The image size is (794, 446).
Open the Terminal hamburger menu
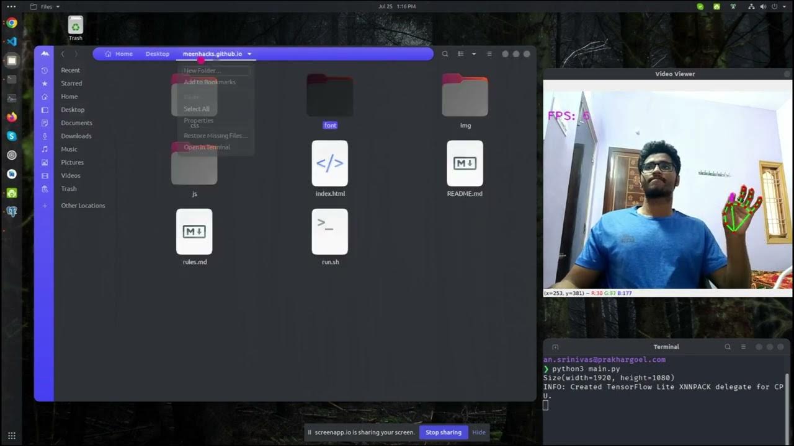coord(743,347)
